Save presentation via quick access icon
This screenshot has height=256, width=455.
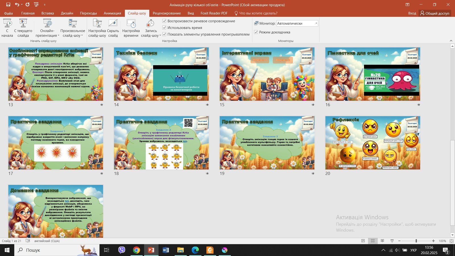click(8, 5)
